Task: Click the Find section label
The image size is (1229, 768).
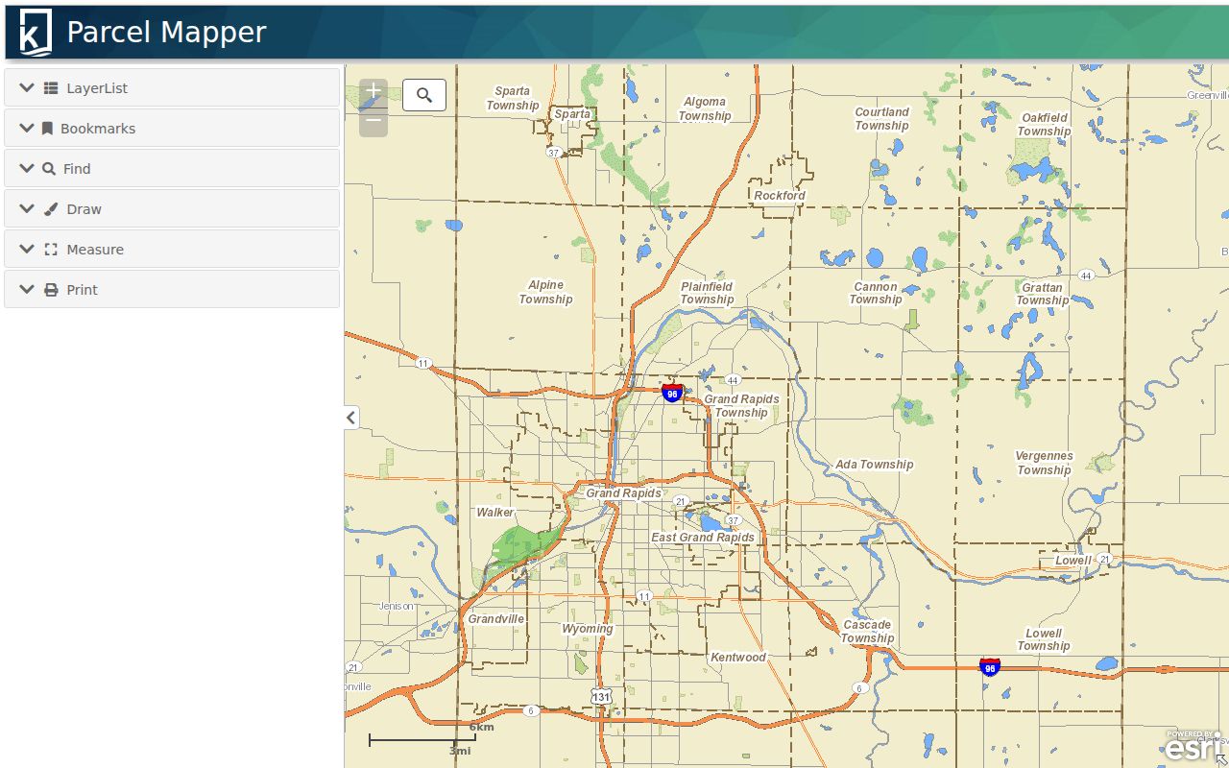Action: 77,169
